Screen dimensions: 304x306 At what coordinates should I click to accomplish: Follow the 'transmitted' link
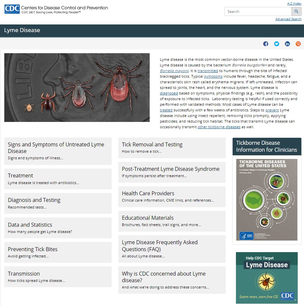click(208, 71)
